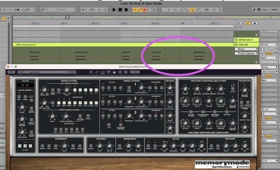
Task: Toggle Glide ON/OFF button
Action: [x=31, y=108]
